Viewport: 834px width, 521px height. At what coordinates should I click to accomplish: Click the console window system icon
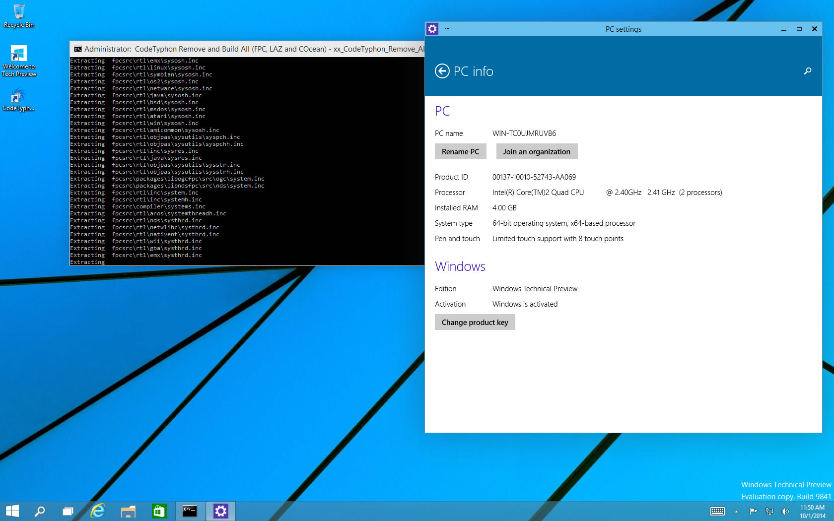[x=77, y=49]
